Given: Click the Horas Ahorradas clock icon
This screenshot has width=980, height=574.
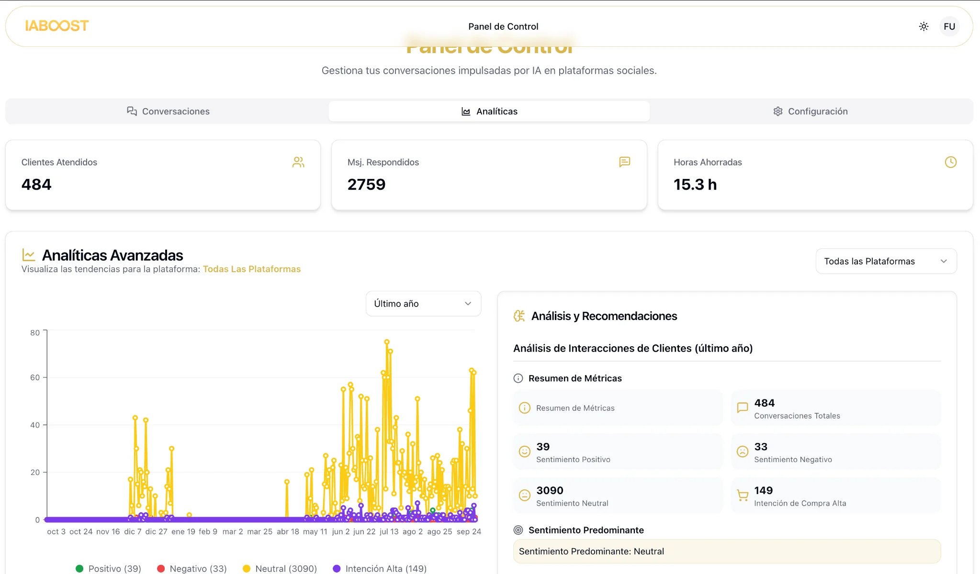Looking at the screenshot, I should pyautogui.click(x=951, y=162).
